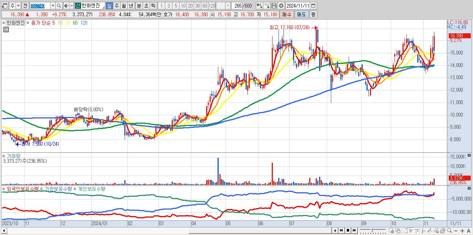
Task: Open the calendar date picker icon
Action: (314, 6)
